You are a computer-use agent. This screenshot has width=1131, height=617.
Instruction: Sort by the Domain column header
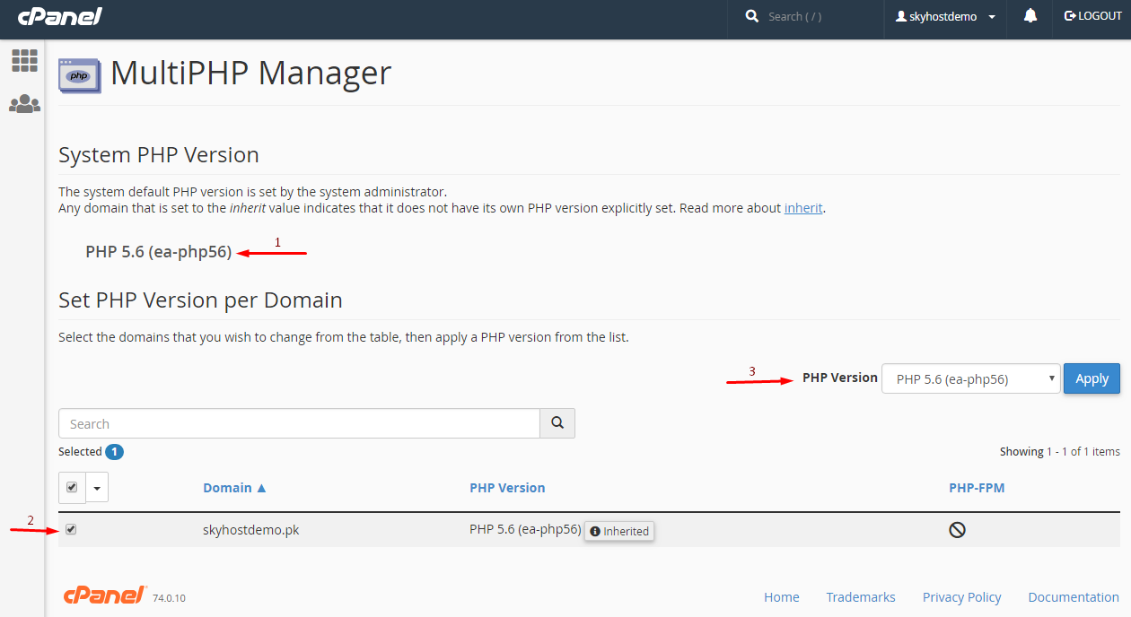(234, 488)
